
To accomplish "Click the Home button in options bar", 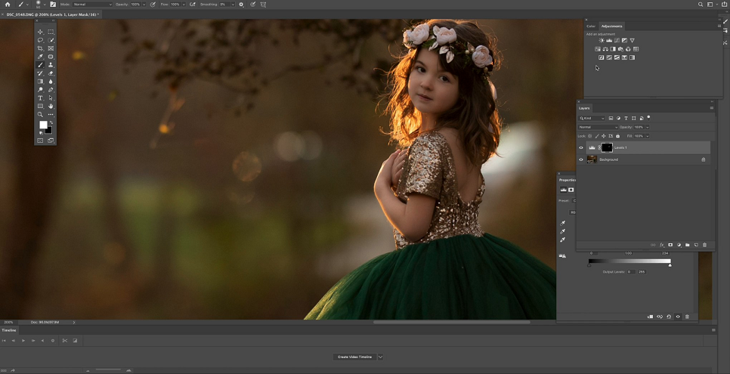I will (8, 5).
